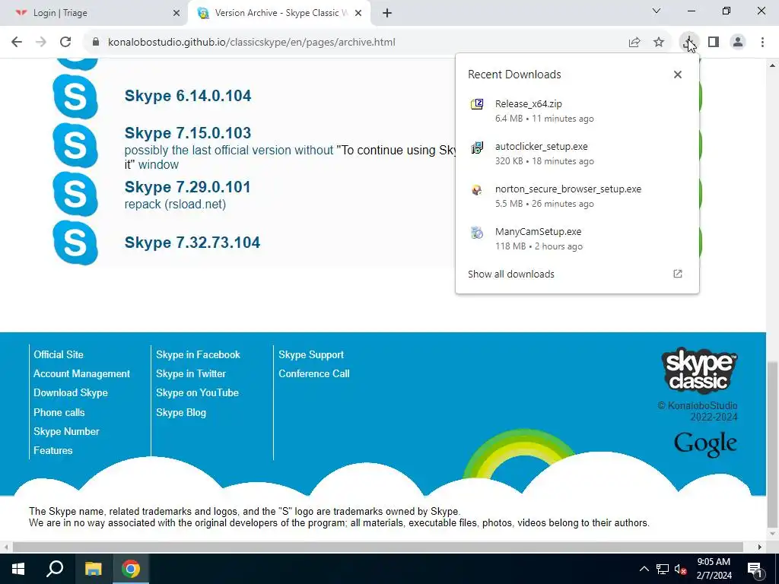Click autoclicker_setup.exe file icon
Image resolution: width=779 pixels, height=584 pixels.
point(477,148)
